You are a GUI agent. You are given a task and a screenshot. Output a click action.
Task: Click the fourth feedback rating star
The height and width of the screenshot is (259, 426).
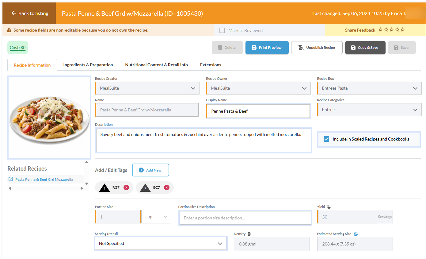(x=397, y=30)
